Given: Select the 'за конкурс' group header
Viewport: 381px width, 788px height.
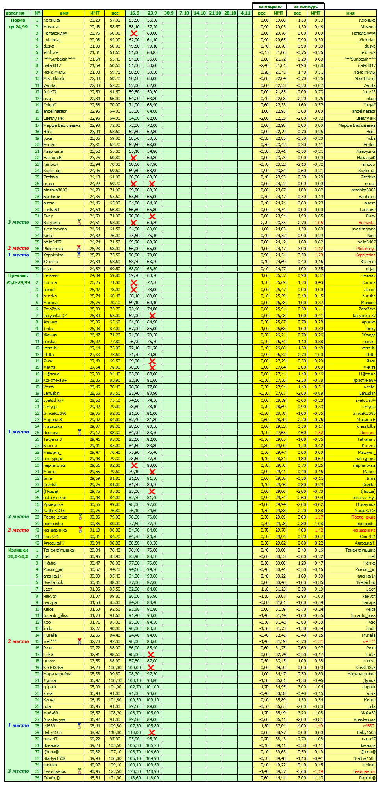Looking at the screenshot, I should click(x=305, y=6).
